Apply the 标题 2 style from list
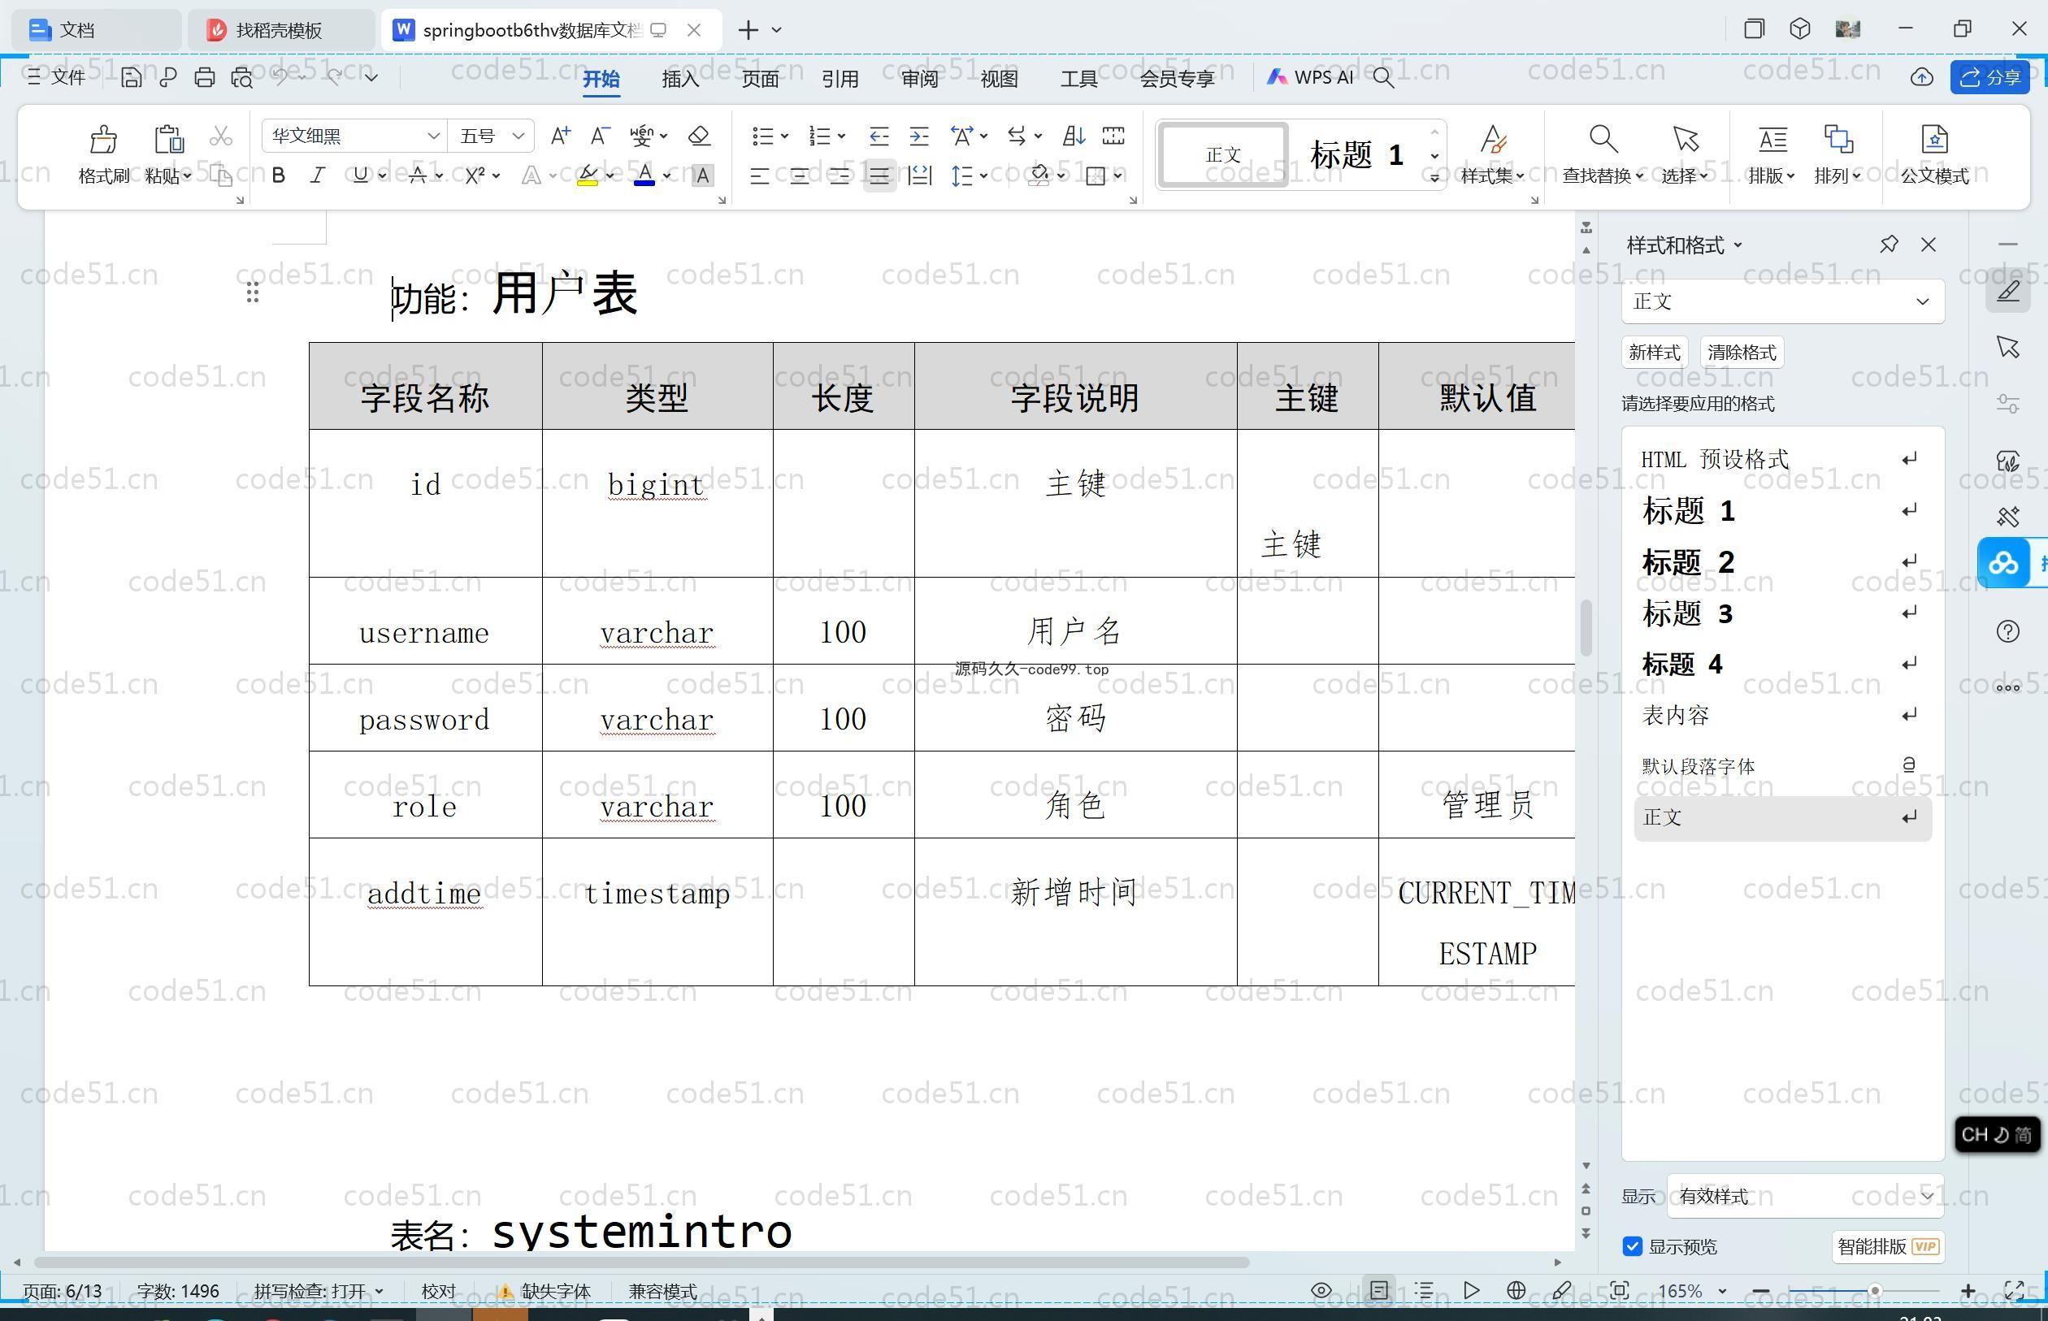Image resolution: width=2048 pixels, height=1321 pixels. pyautogui.click(x=1783, y=562)
